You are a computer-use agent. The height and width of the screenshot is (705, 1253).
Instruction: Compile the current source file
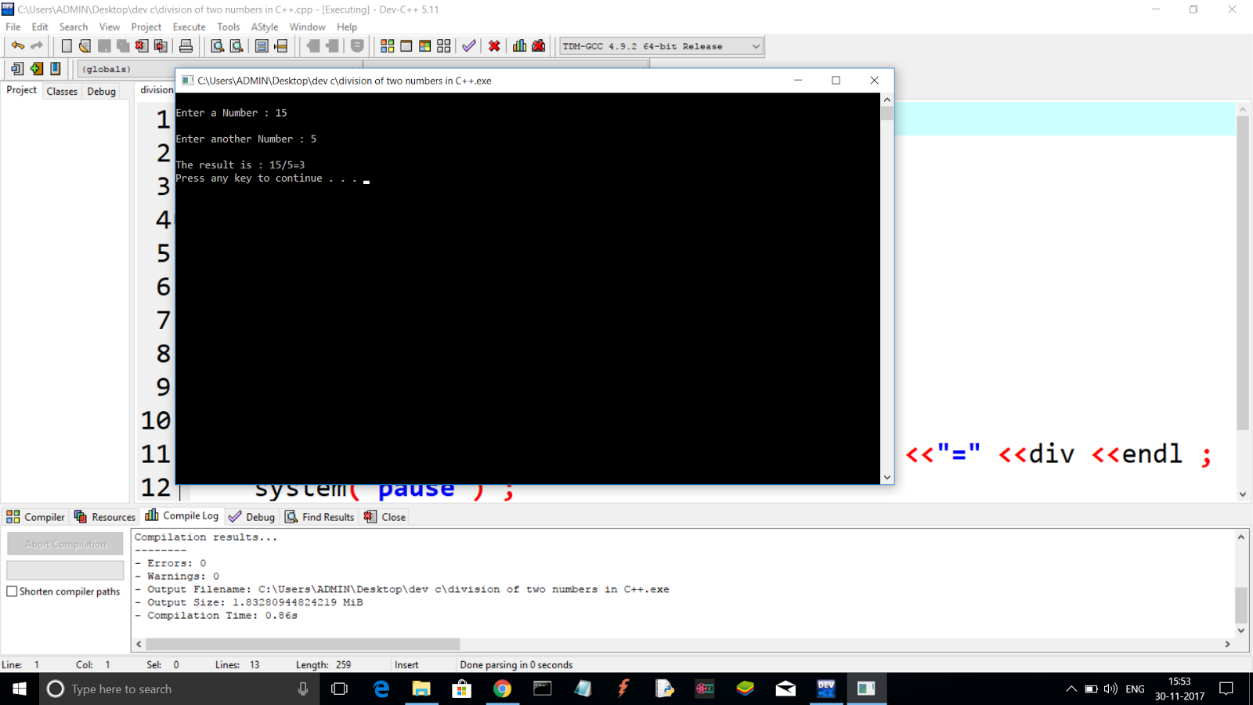tap(387, 45)
